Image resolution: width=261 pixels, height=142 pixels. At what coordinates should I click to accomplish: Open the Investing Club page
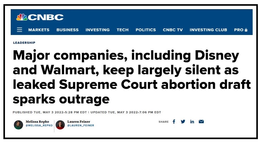point(208,30)
